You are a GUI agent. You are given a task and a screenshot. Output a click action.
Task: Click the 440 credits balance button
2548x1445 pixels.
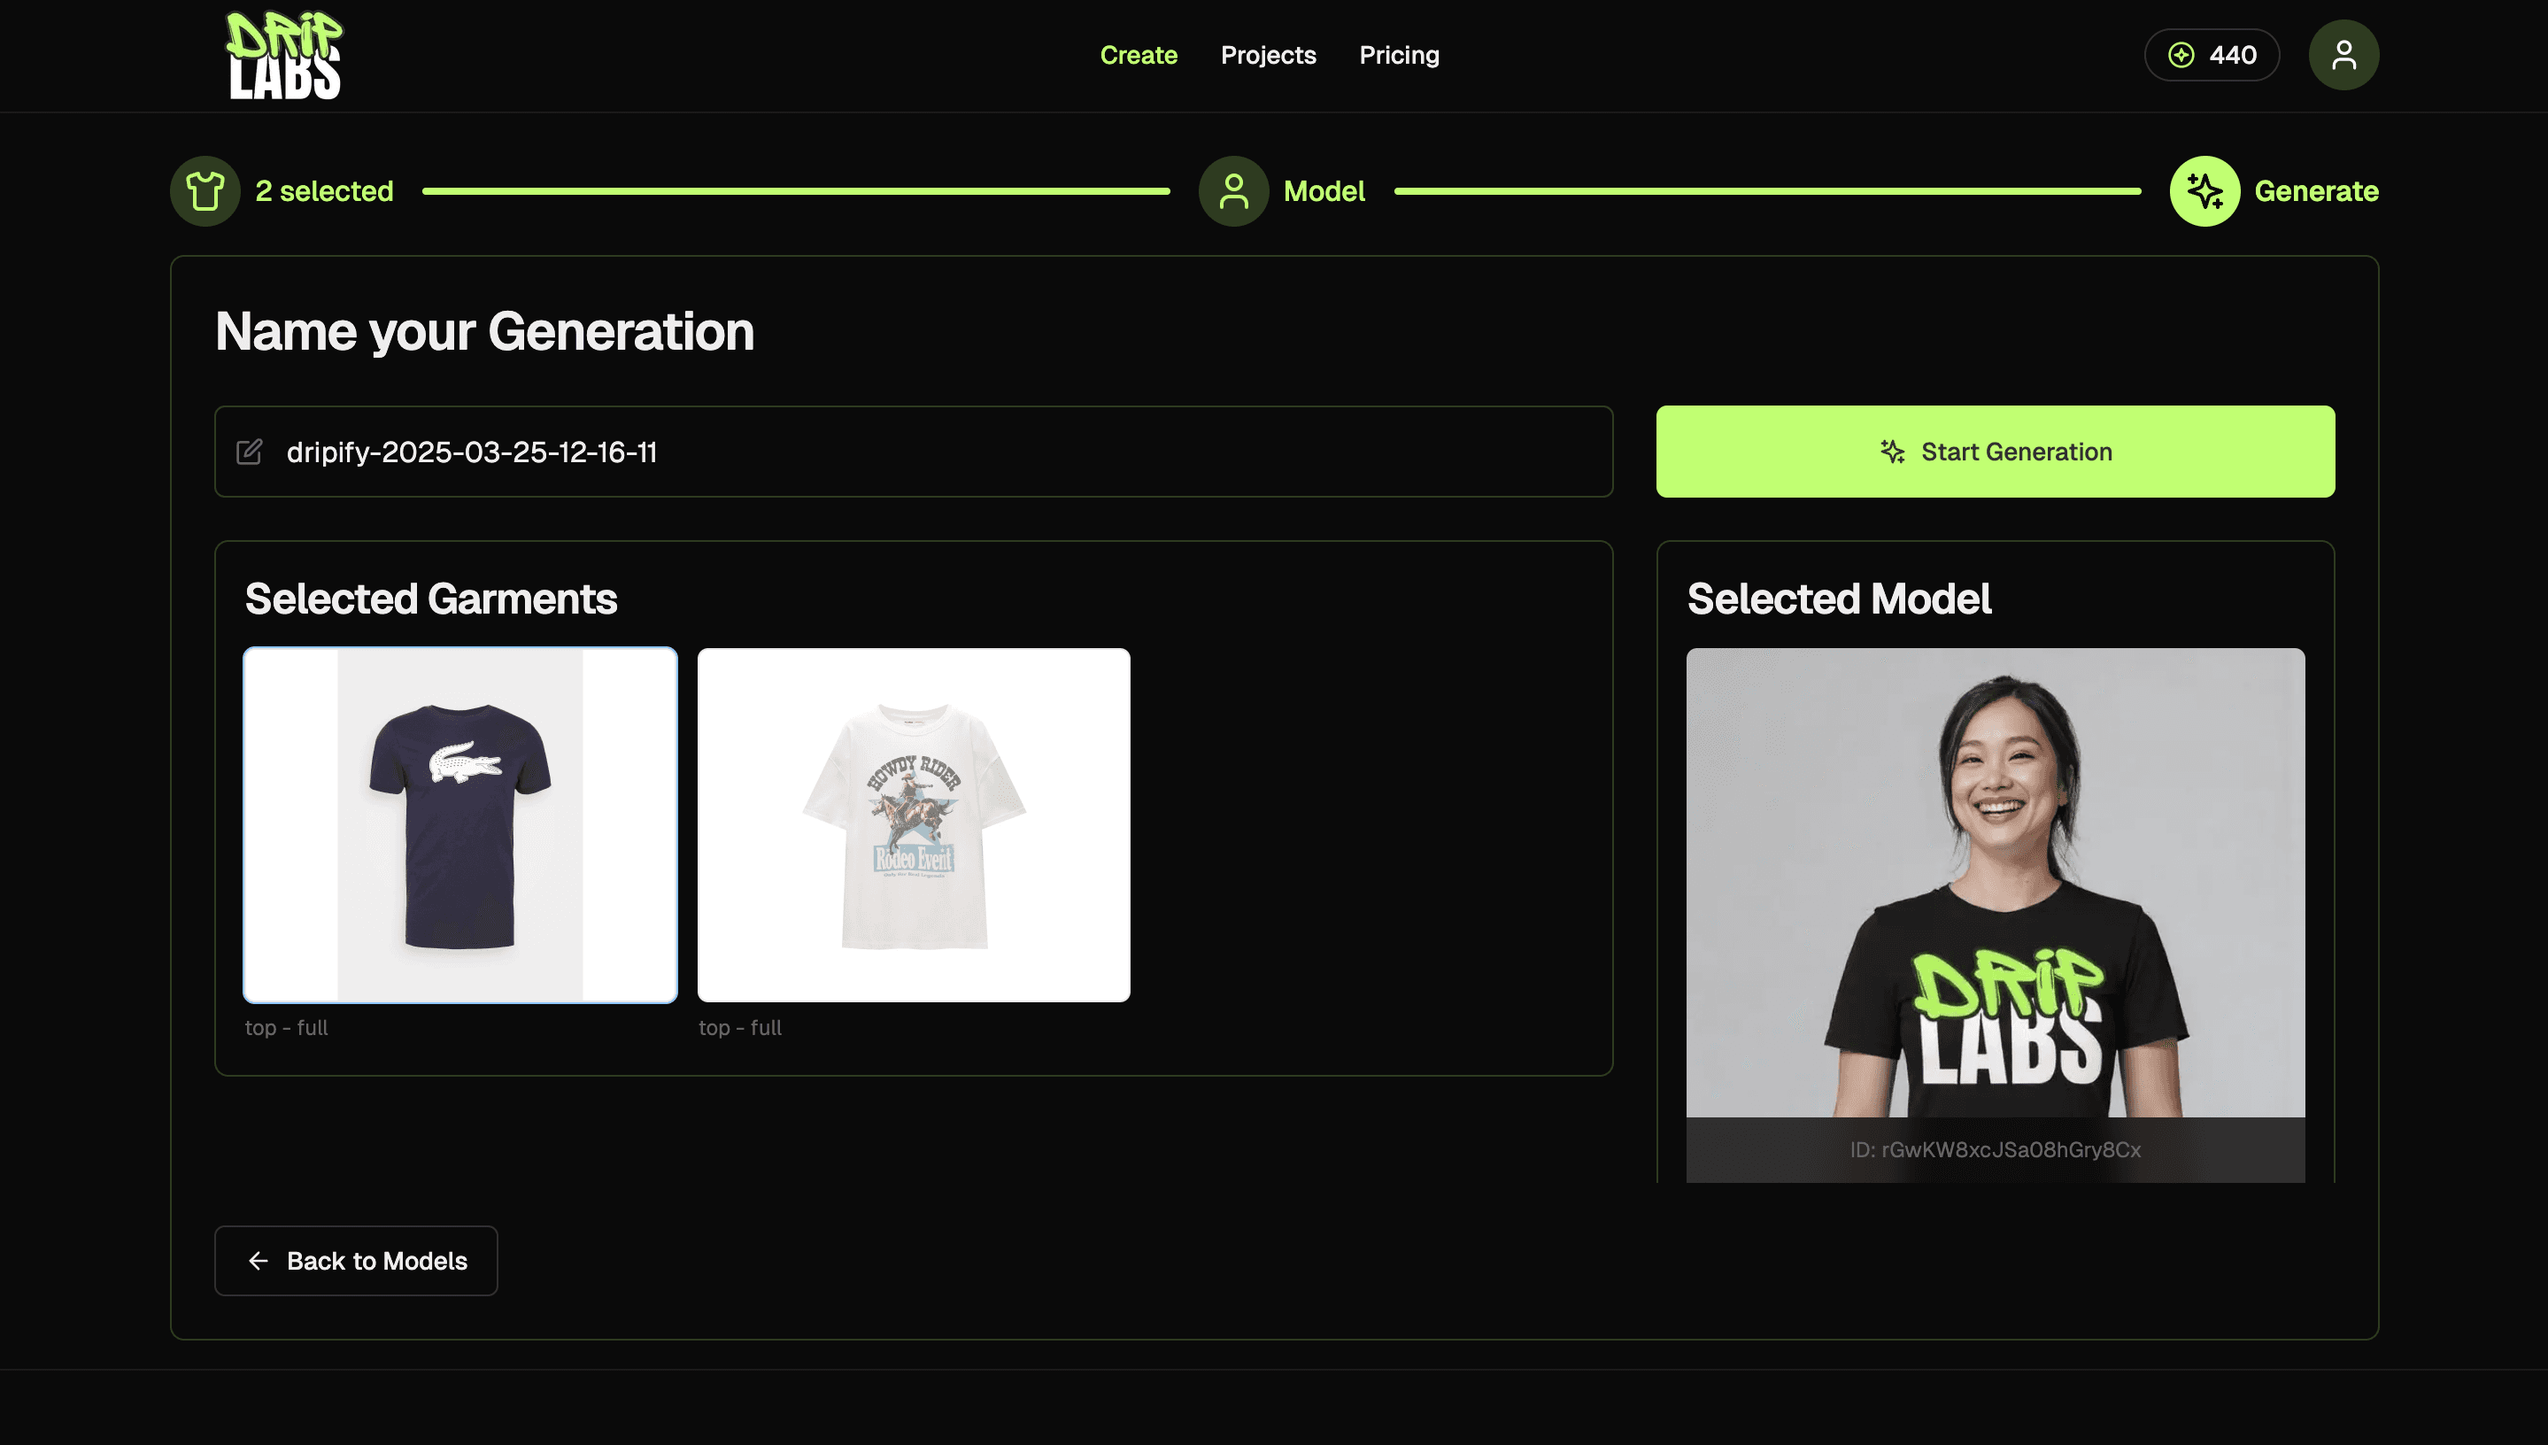2212,55
